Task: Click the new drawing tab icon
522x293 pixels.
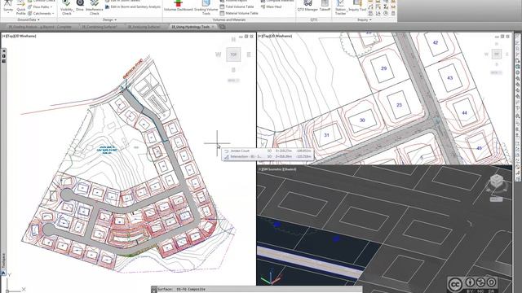Action: 223,27
